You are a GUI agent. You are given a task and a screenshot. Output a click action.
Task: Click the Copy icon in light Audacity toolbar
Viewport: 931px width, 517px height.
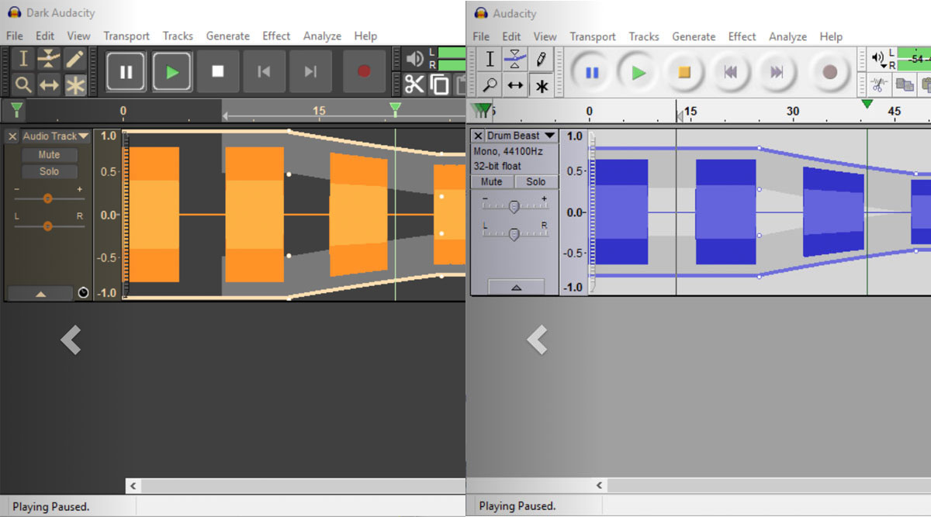click(905, 84)
